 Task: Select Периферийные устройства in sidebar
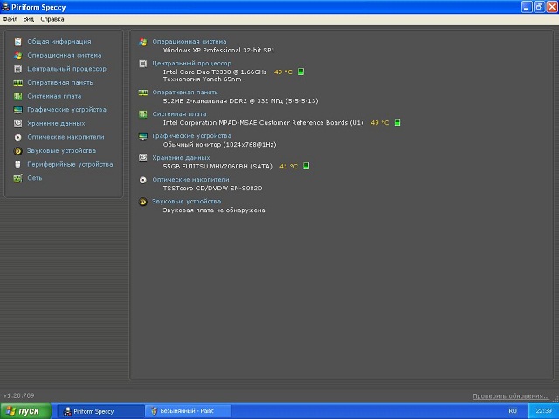69,164
